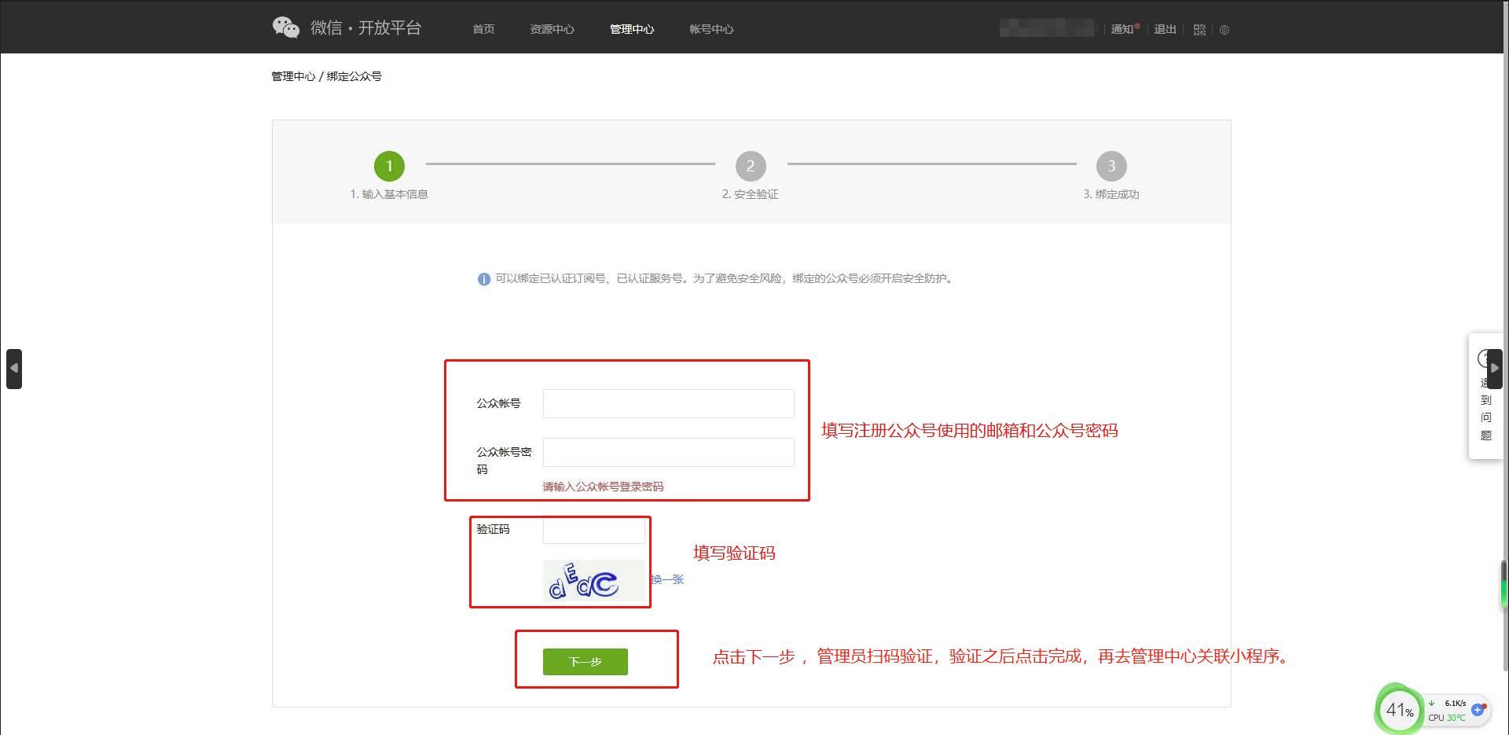Click 管理中心 in the breadcrumb

point(293,76)
